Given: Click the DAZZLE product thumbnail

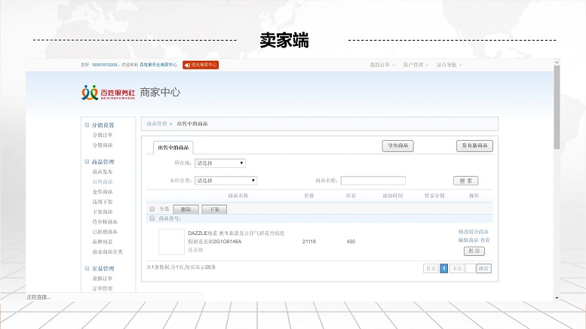Looking at the screenshot, I should [171, 242].
